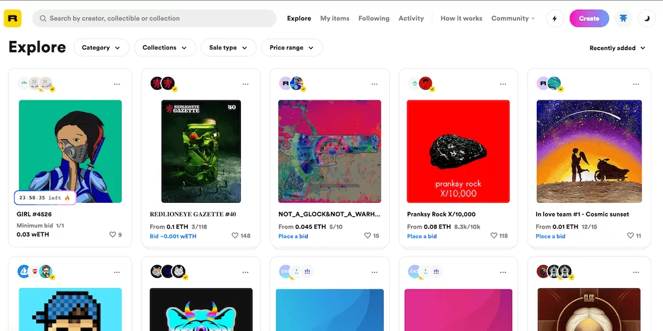
Task: Open How it works page
Action: tap(461, 18)
